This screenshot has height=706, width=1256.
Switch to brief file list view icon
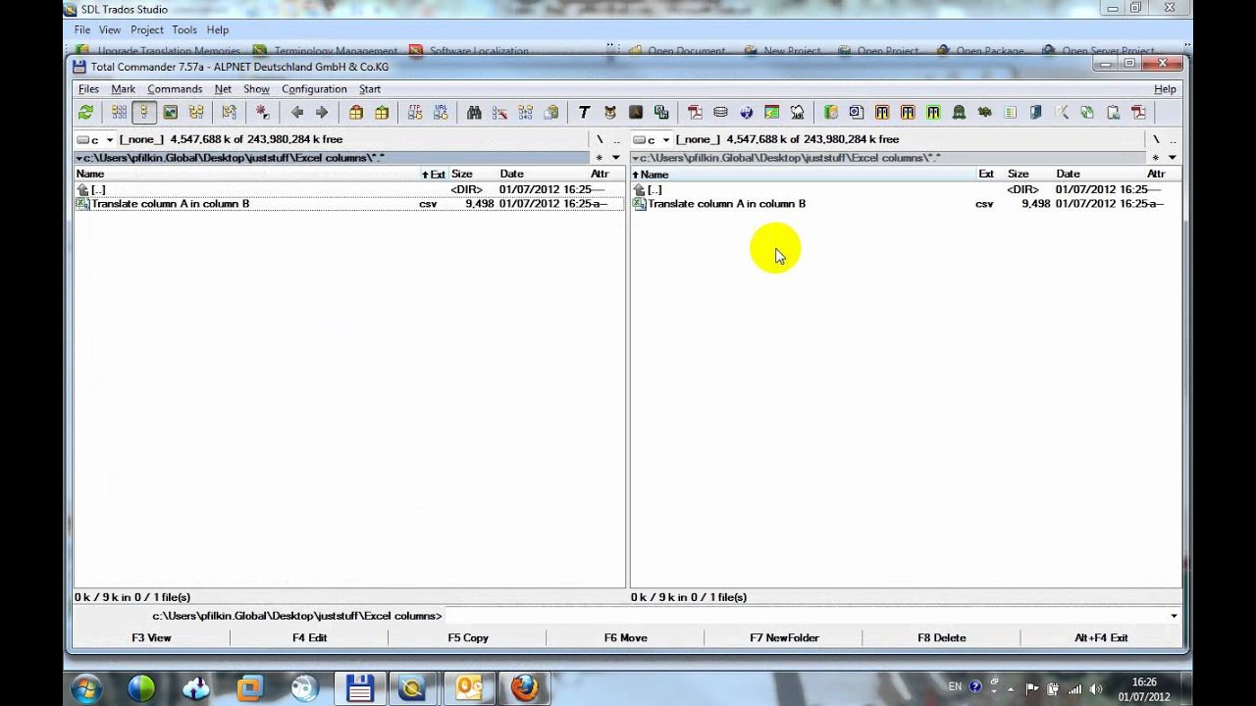tap(119, 113)
